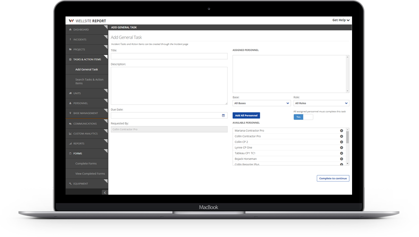Click the Add All Personnel button
The height and width of the screenshot is (237, 419).
246,115
